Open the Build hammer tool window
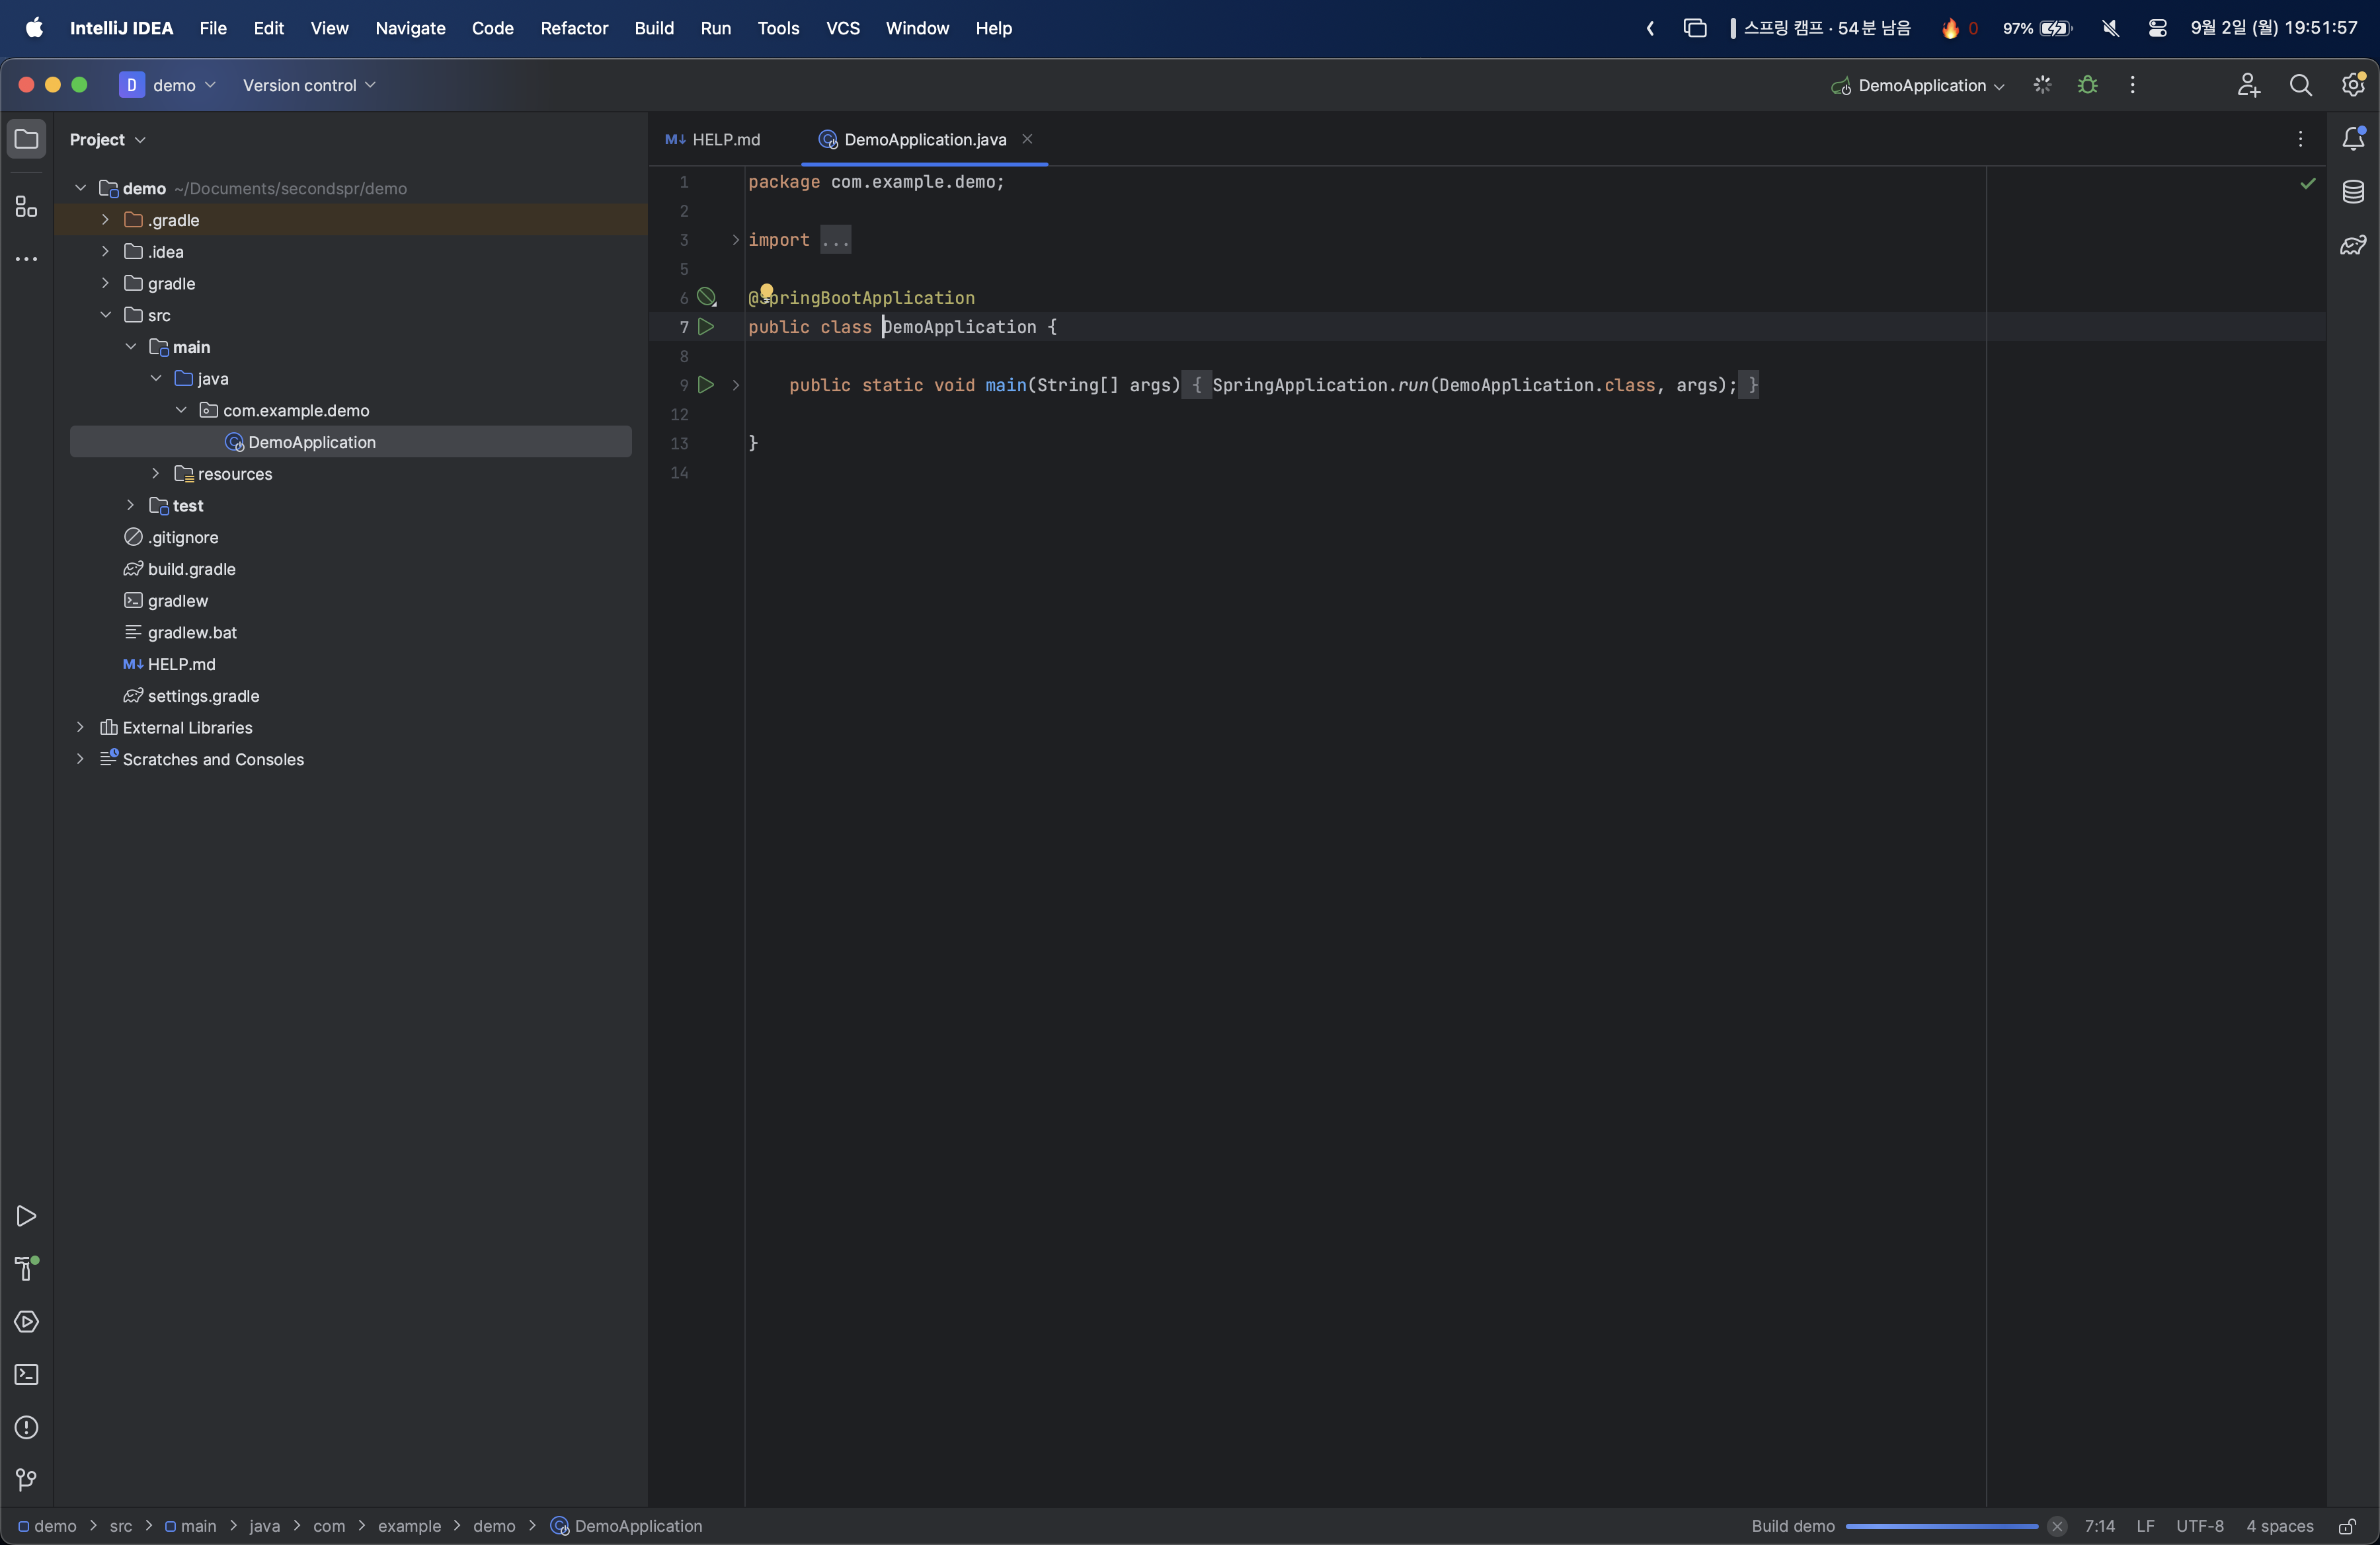The height and width of the screenshot is (1545, 2380). pyautogui.click(x=26, y=1268)
